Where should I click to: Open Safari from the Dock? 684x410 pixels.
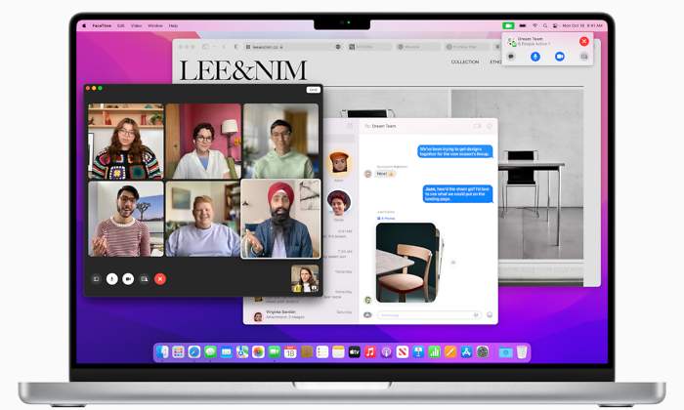click(194, 352)
